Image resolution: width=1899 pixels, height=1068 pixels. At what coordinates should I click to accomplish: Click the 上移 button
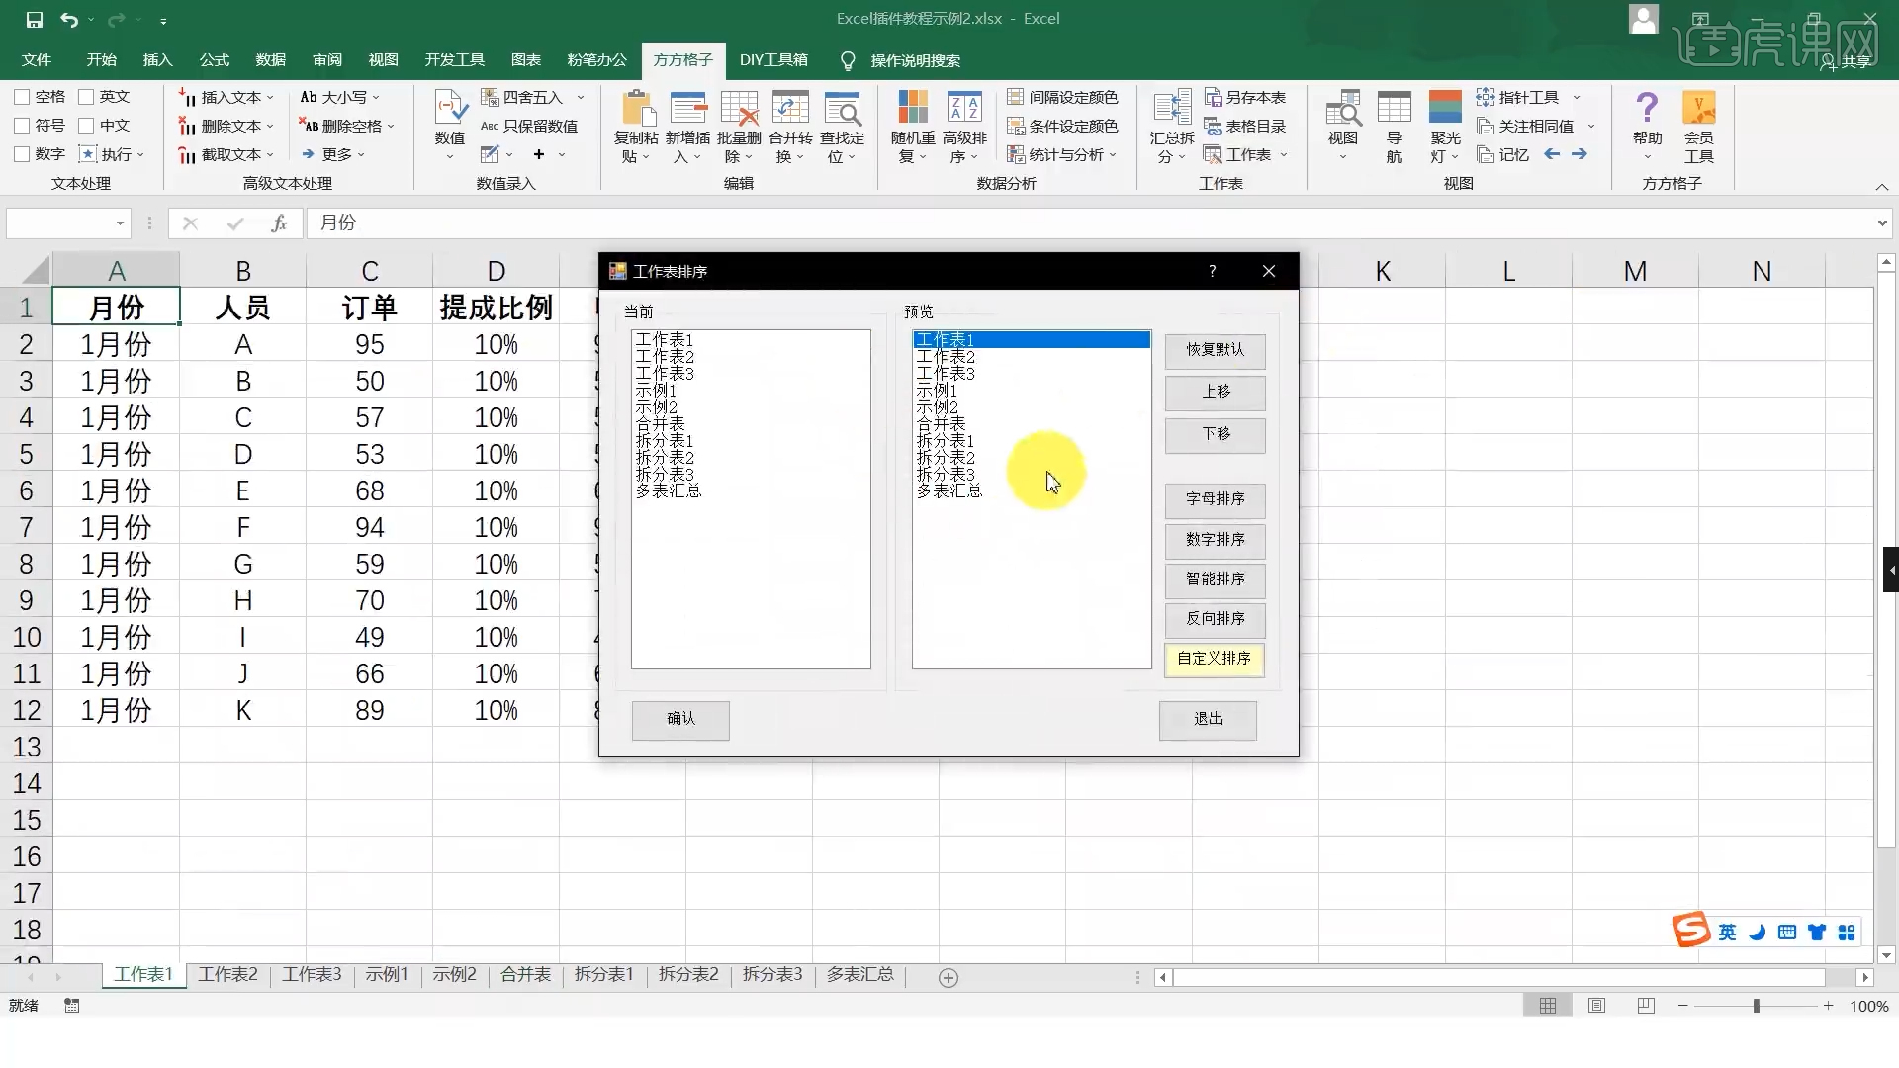(1216, 392)
